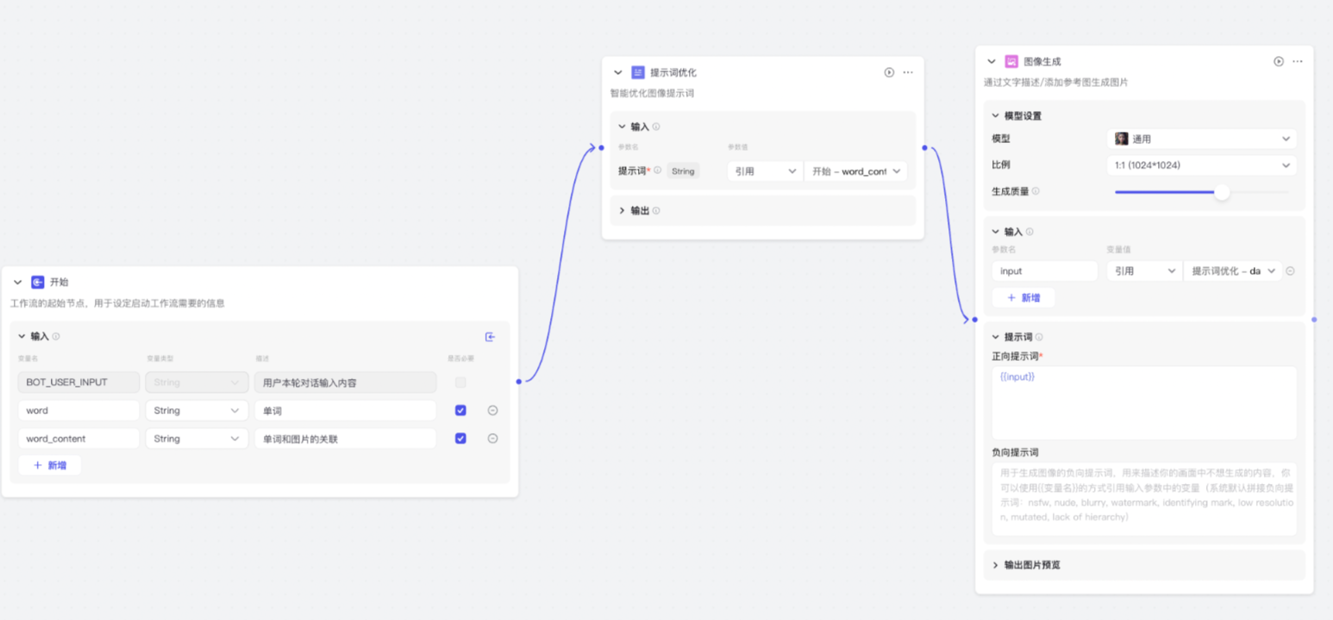Open type dropdown for word_content variable

click(197, 438)
